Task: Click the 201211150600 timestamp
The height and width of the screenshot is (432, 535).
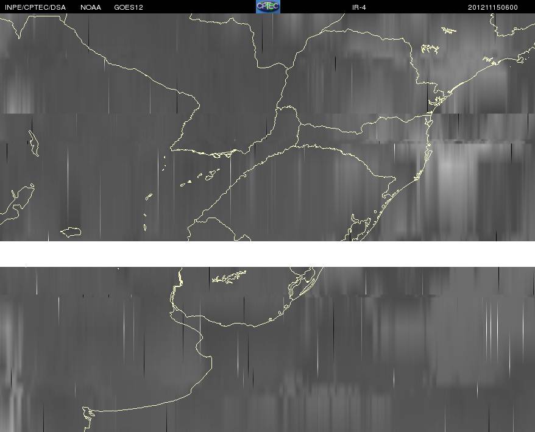Action: (x=493, y=7)
